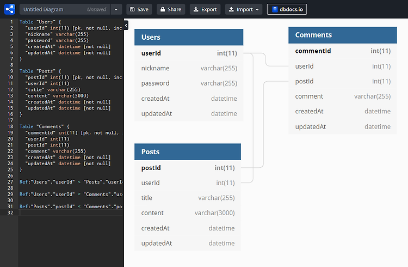Open the Import dropdown menu
This screenshot has height=267, width=408.
(244, 9)
